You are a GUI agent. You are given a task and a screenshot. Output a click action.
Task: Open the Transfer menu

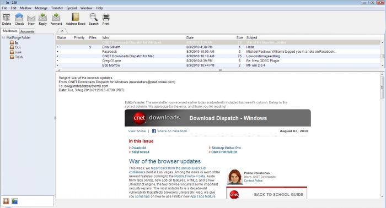point(57,8)
